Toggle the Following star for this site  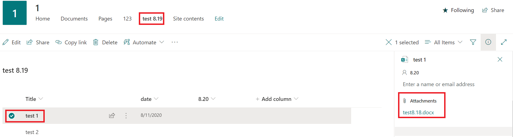point(446,10)
